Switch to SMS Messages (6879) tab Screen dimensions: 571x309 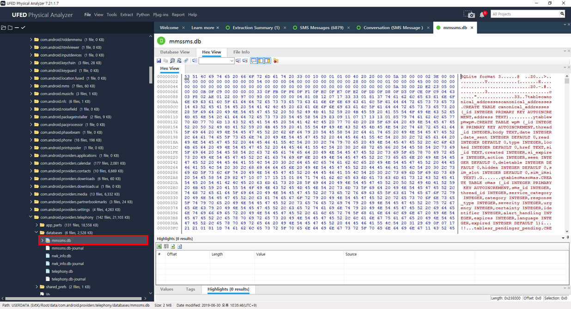pos(322,28)
